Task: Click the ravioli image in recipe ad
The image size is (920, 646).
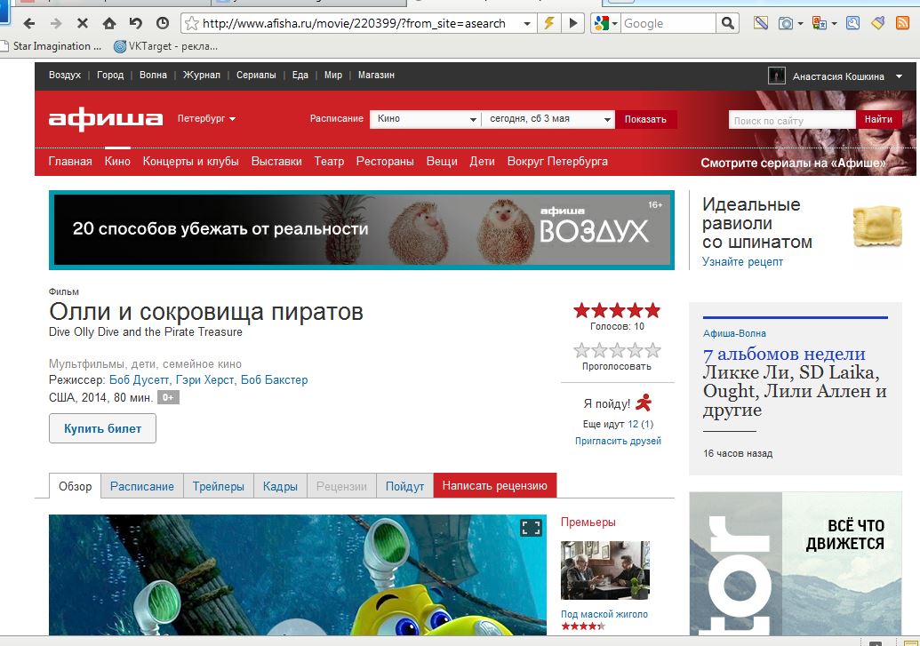Action: click(x=876, y=226)
